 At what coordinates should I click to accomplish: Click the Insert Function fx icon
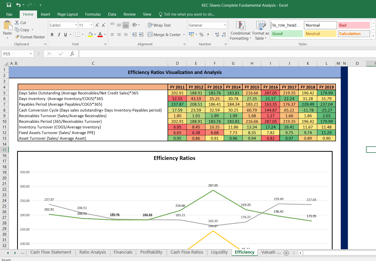72,54
